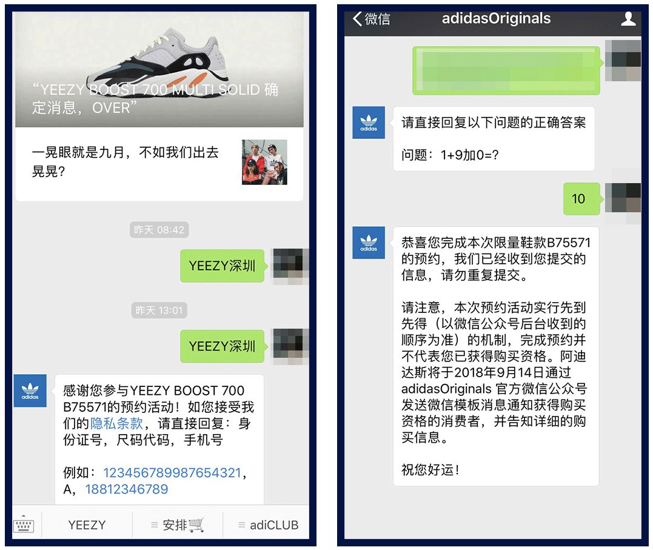Tap adidas avatar beside the math question
Viewport: 653px width, 550px height.
pyautogui.click(x=369, y=122)
